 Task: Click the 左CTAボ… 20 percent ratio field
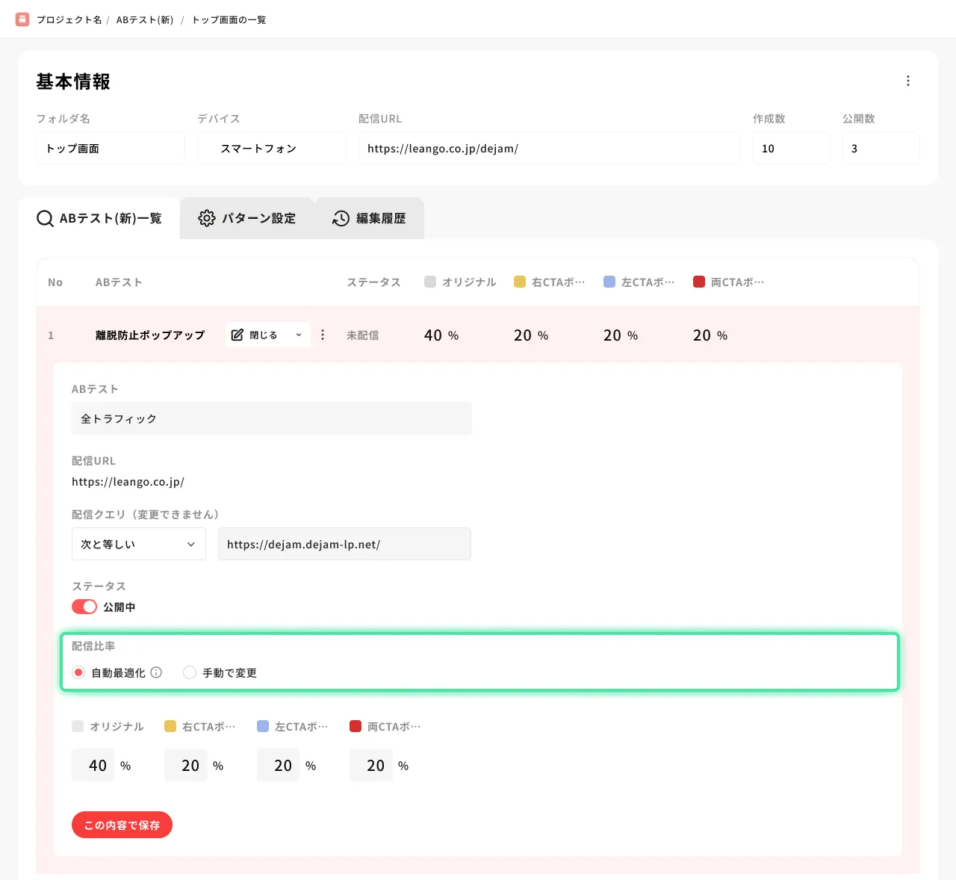[x=279, y=765]
